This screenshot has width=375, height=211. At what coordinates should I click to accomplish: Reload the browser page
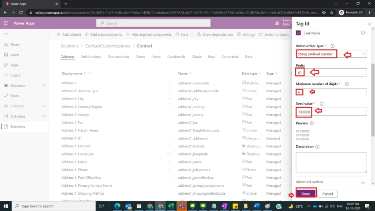[21, 12]
